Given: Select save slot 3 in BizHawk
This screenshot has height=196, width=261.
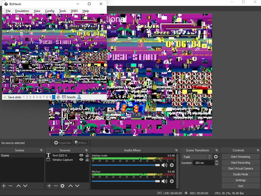Looking at the screenshot, I should click(x=30, y=97).
